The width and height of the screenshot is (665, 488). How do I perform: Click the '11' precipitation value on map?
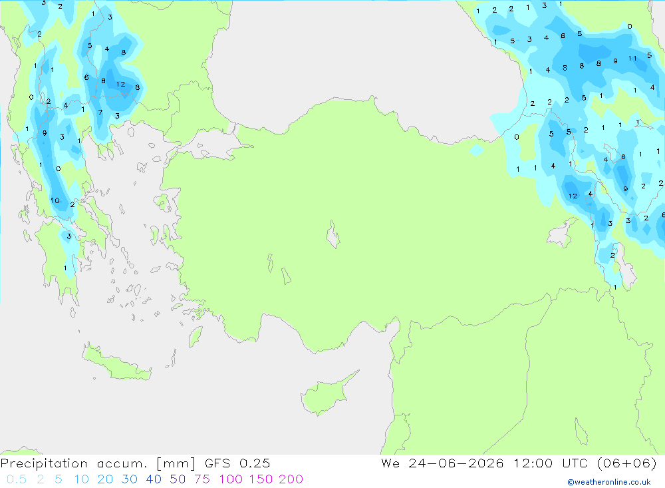[x=632, y=59]
